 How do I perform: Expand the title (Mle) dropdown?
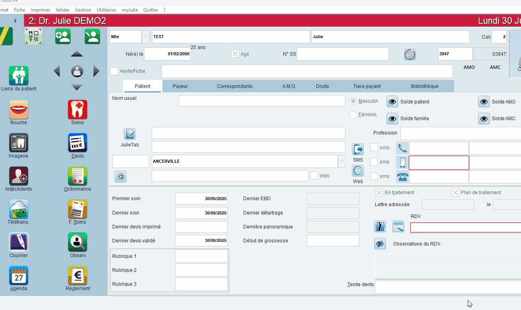tap(146, 37)
